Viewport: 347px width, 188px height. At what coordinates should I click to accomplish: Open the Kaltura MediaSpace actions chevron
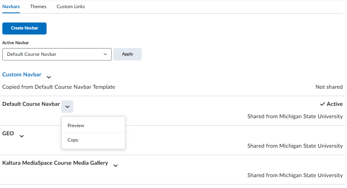115,166
